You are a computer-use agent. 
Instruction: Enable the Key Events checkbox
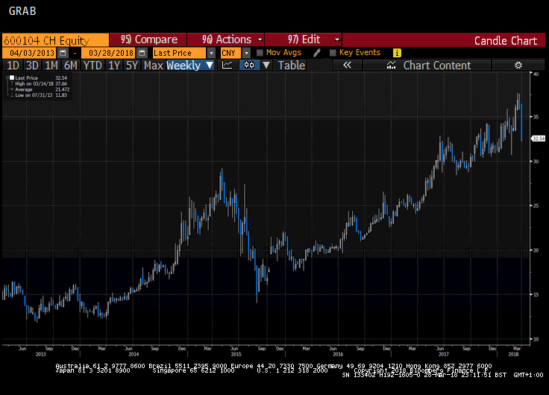click(333, 53)
